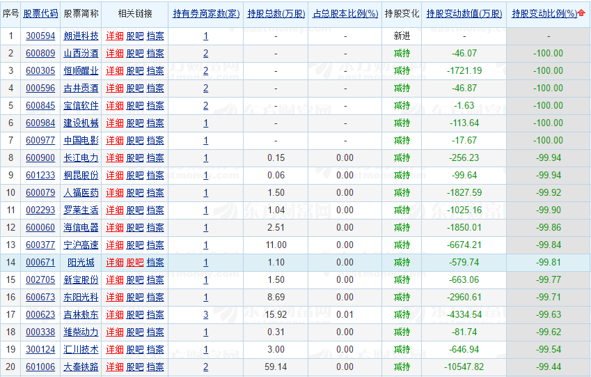Click broker count 3 for 吉林敖东

point(206,314)
